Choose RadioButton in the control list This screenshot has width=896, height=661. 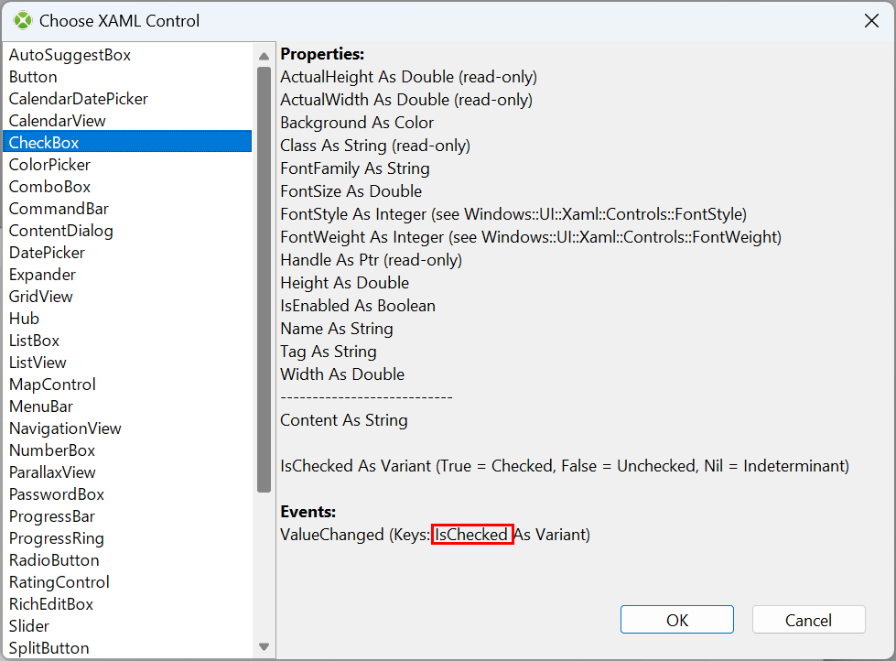coord(127,560)
